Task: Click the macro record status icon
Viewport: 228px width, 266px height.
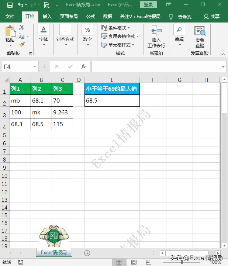Action: (x=21, y=262)
